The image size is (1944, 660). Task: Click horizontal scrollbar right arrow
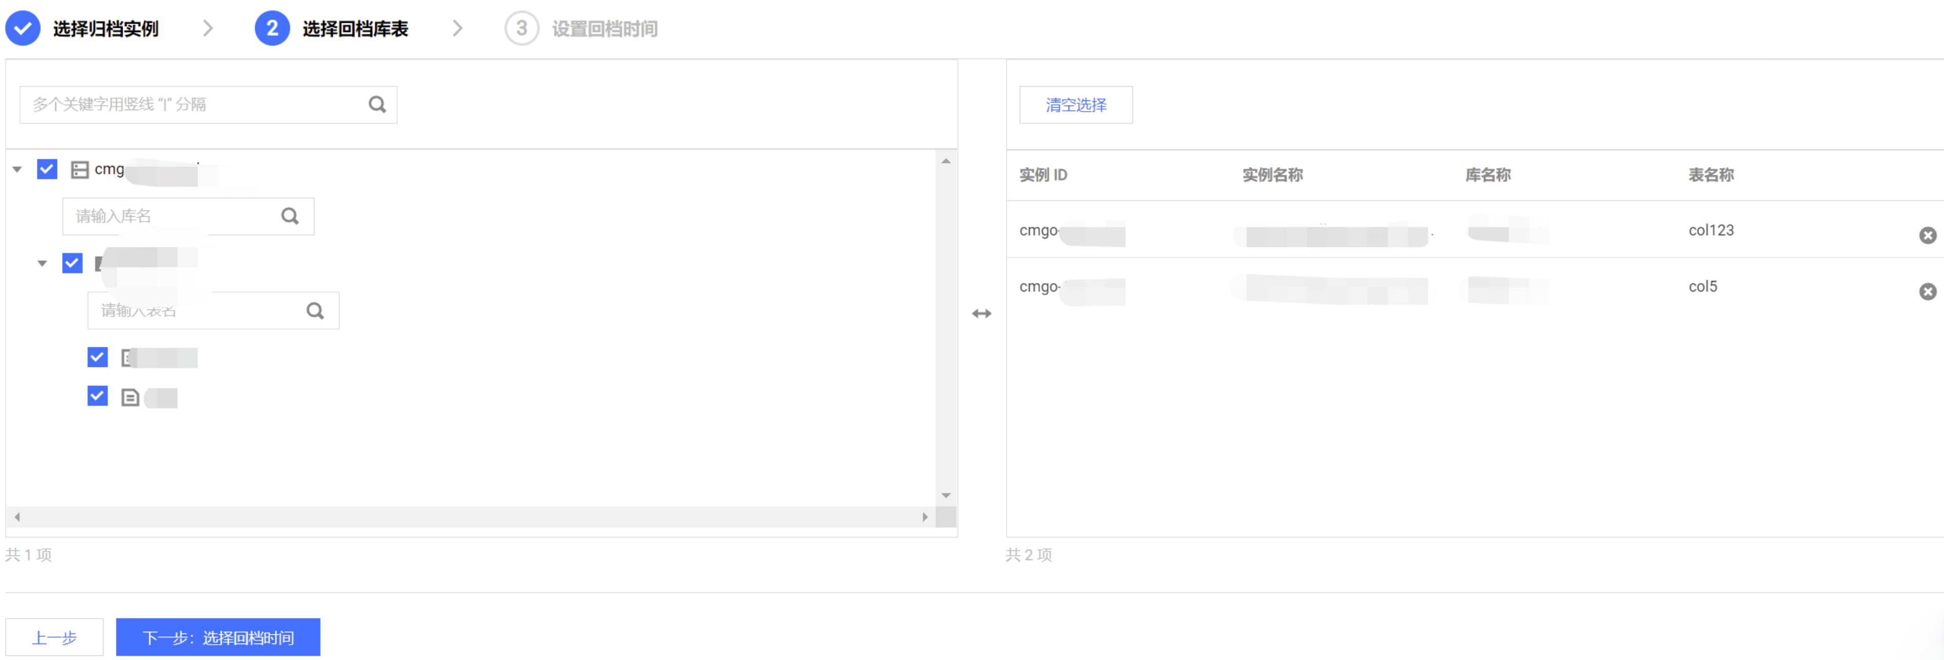pyautogui.click(x=925, y=517)
